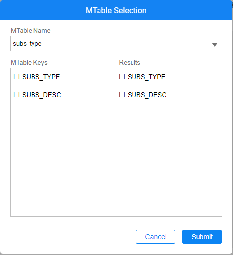
Task: Tick the SUBS_TYPE checkbox under MTable Keys
Action: 16,77
